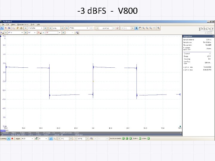Image resolution: width=215 pixels, height=161 pixels.
Task: Select the hand pan tool
Action: click(x=140, y=28)
